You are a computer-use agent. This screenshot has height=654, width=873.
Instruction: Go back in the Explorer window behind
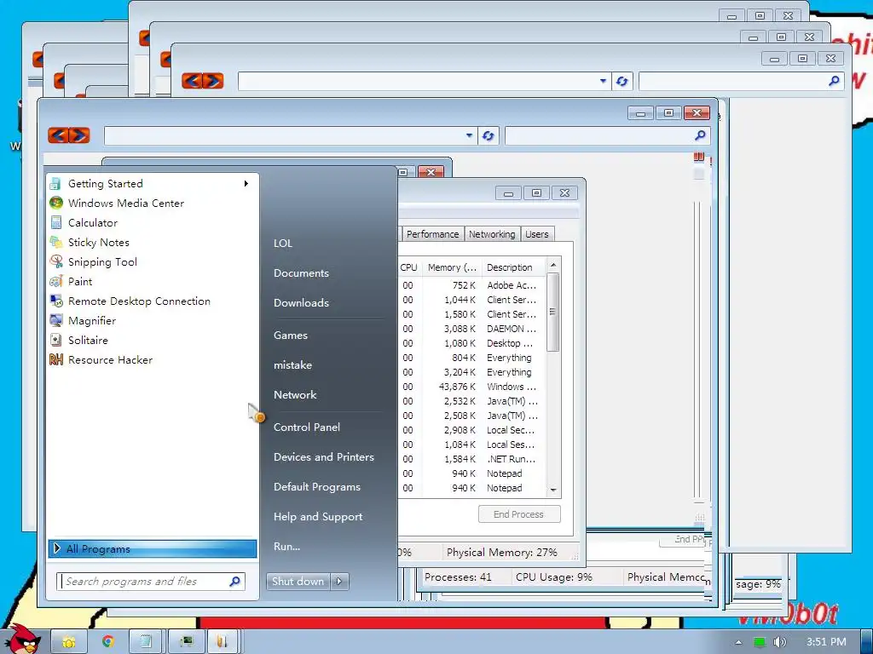pyautogui.click(x=192, y=81)
